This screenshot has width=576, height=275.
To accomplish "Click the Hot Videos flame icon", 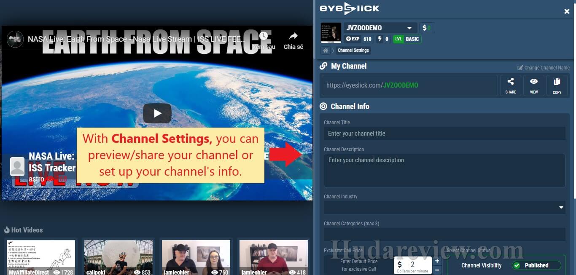I will click(x=7, y=230).
